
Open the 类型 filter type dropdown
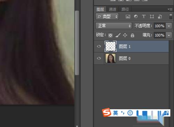[107, 16]
